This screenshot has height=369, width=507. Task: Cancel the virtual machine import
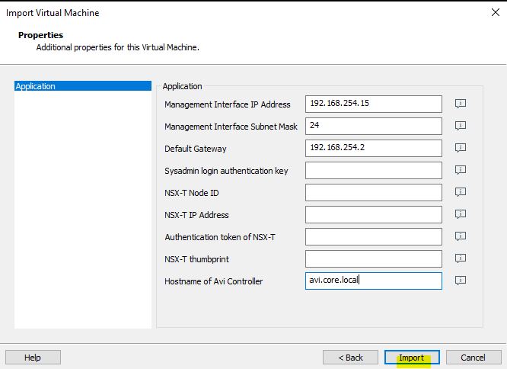point(474,358)
